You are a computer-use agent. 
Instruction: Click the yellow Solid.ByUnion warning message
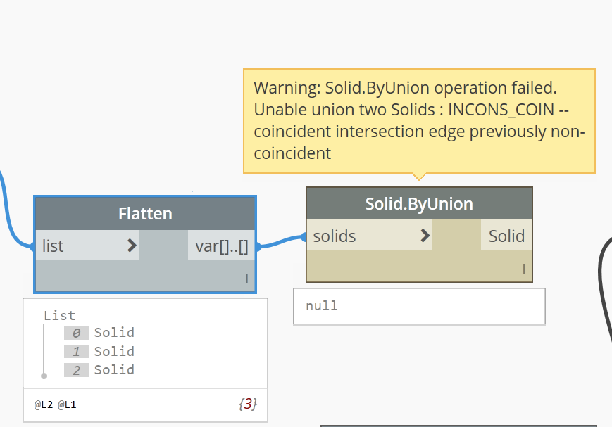419,120
